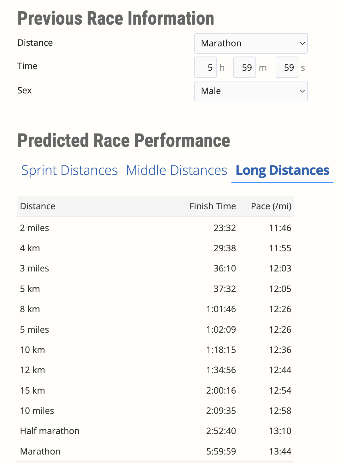Click the 15 km finish time 2:00:16
This screenshot has height=464, width=341.
[221, 390]
